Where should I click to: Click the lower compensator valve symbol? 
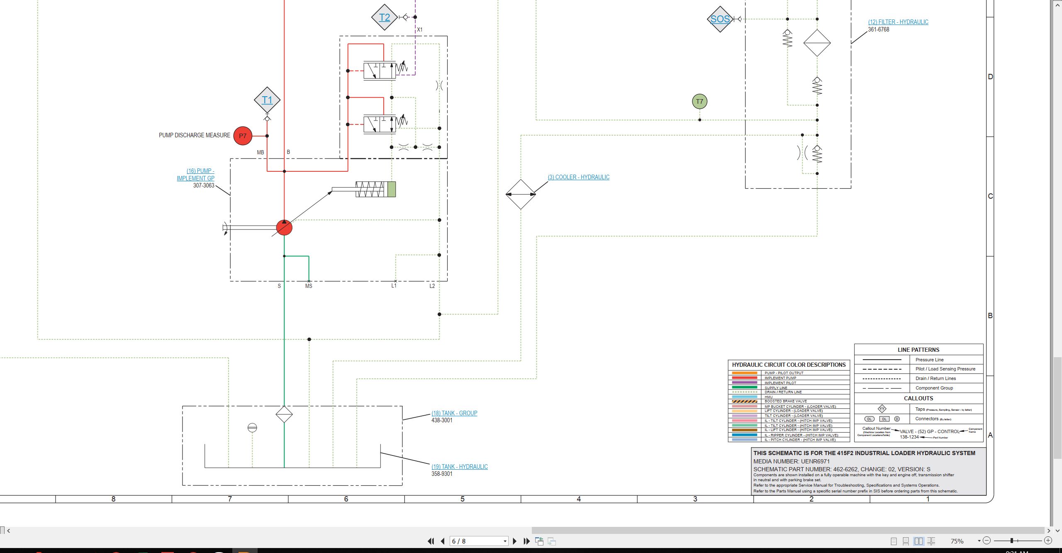(x=380, y=124)
